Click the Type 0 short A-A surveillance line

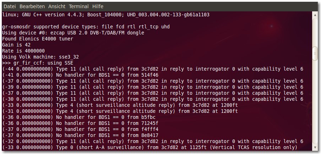pos(149,147)
